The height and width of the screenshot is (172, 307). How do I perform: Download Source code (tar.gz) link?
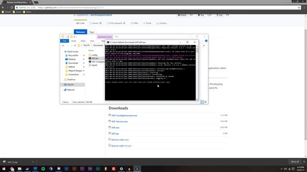(121, 146)
